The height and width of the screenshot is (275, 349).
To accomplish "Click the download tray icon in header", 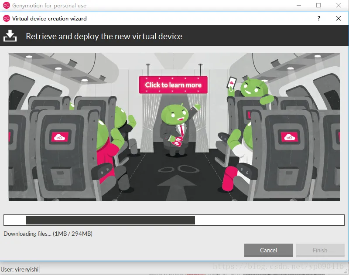I will [10, 36].
